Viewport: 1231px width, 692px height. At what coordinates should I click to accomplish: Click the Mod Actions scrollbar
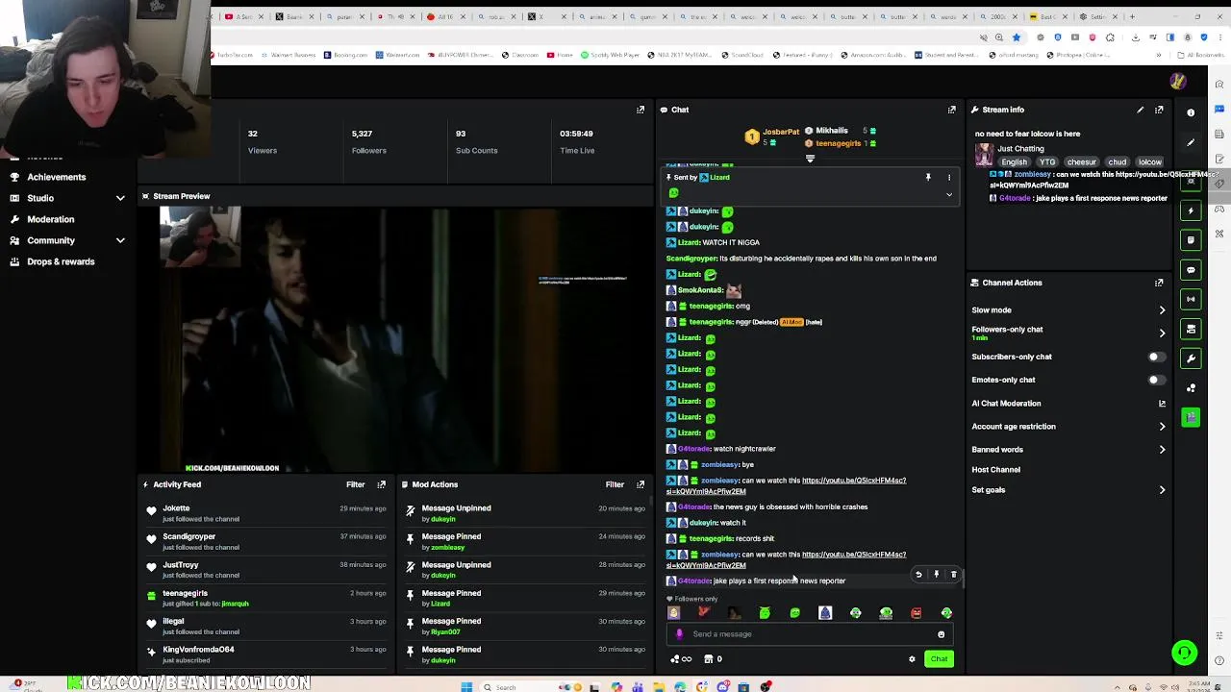tap(650, 503)
